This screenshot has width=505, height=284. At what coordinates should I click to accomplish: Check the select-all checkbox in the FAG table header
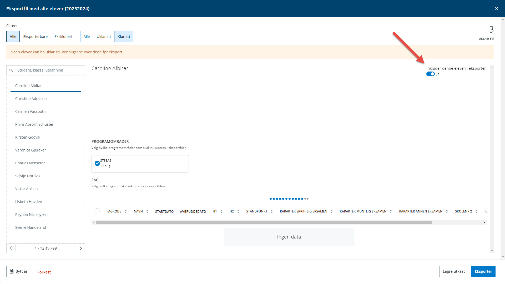[97, 211]
